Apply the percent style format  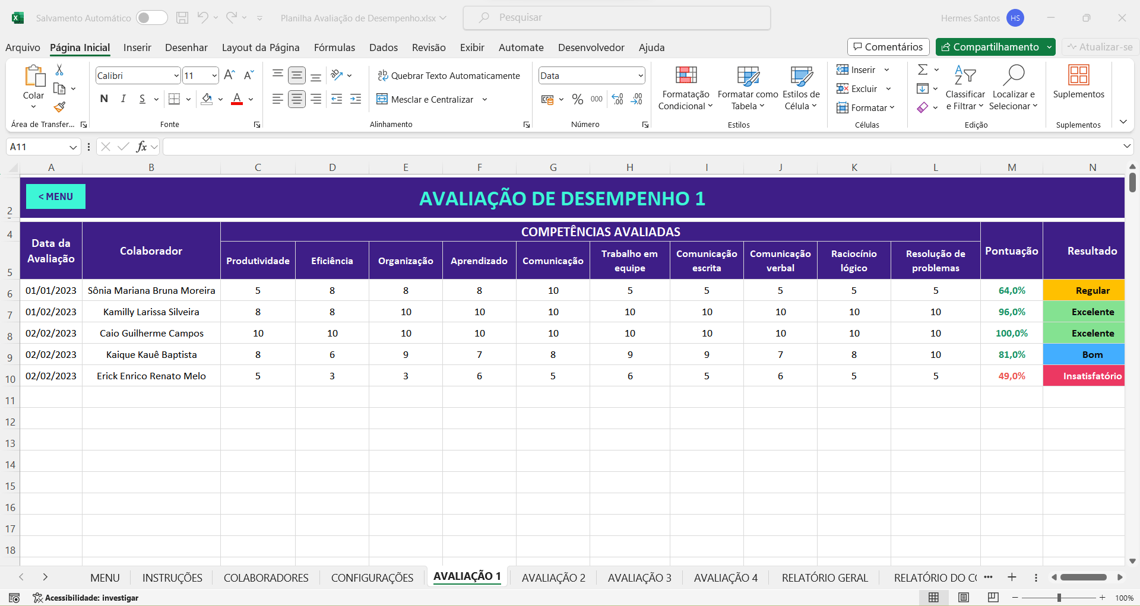point(577,99)
